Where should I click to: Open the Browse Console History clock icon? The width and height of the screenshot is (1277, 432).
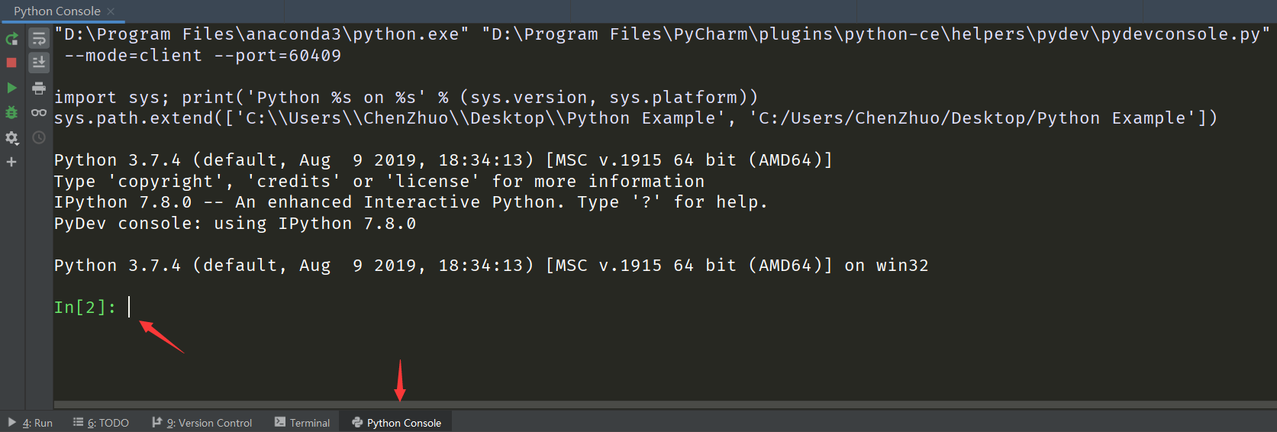pos(39,137)
